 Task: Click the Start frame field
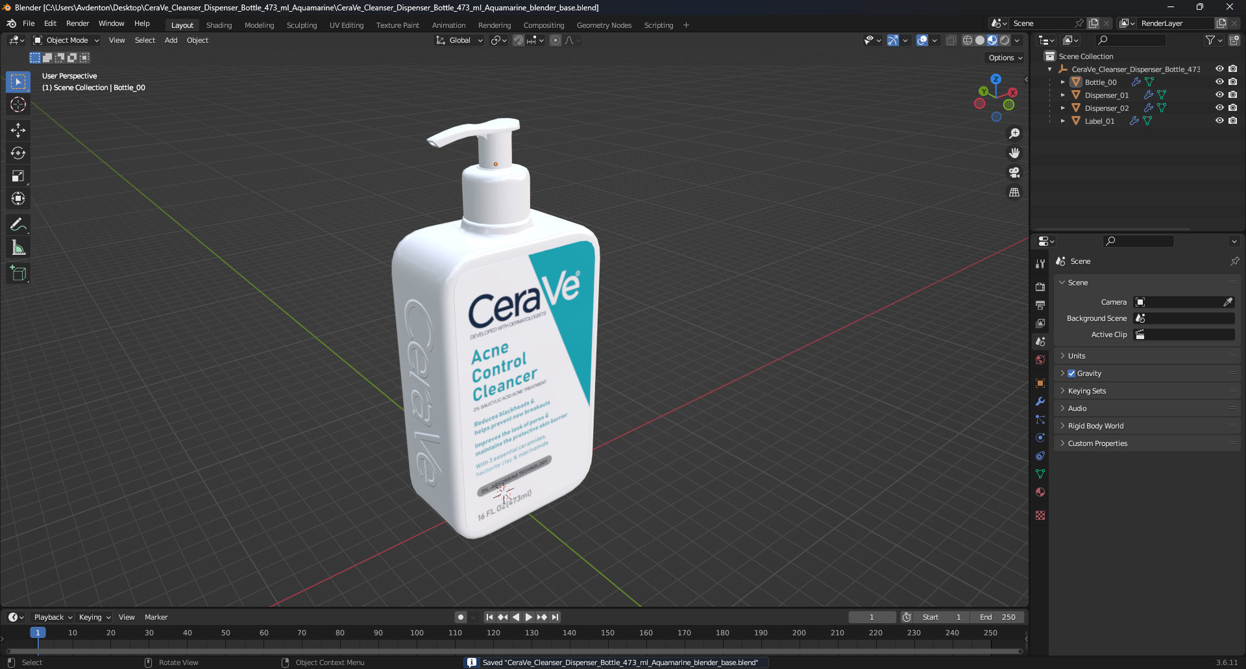942,617
